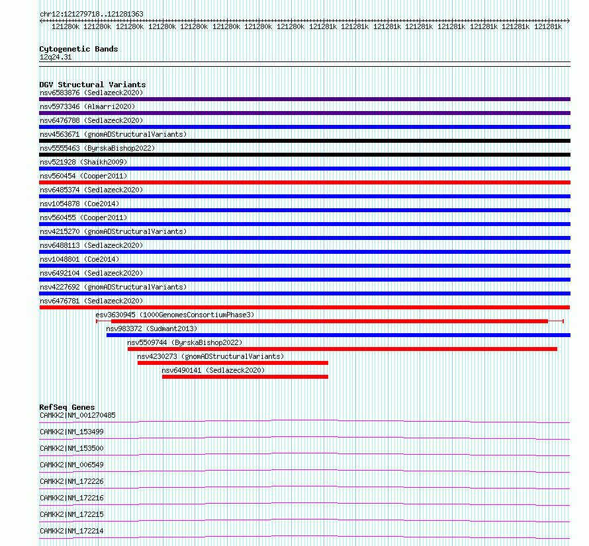The width and height of the screenshot is (589, 546).
Task: Select nsv6488113 (Sedlazeck2020) label
Action: coord(91,245)
